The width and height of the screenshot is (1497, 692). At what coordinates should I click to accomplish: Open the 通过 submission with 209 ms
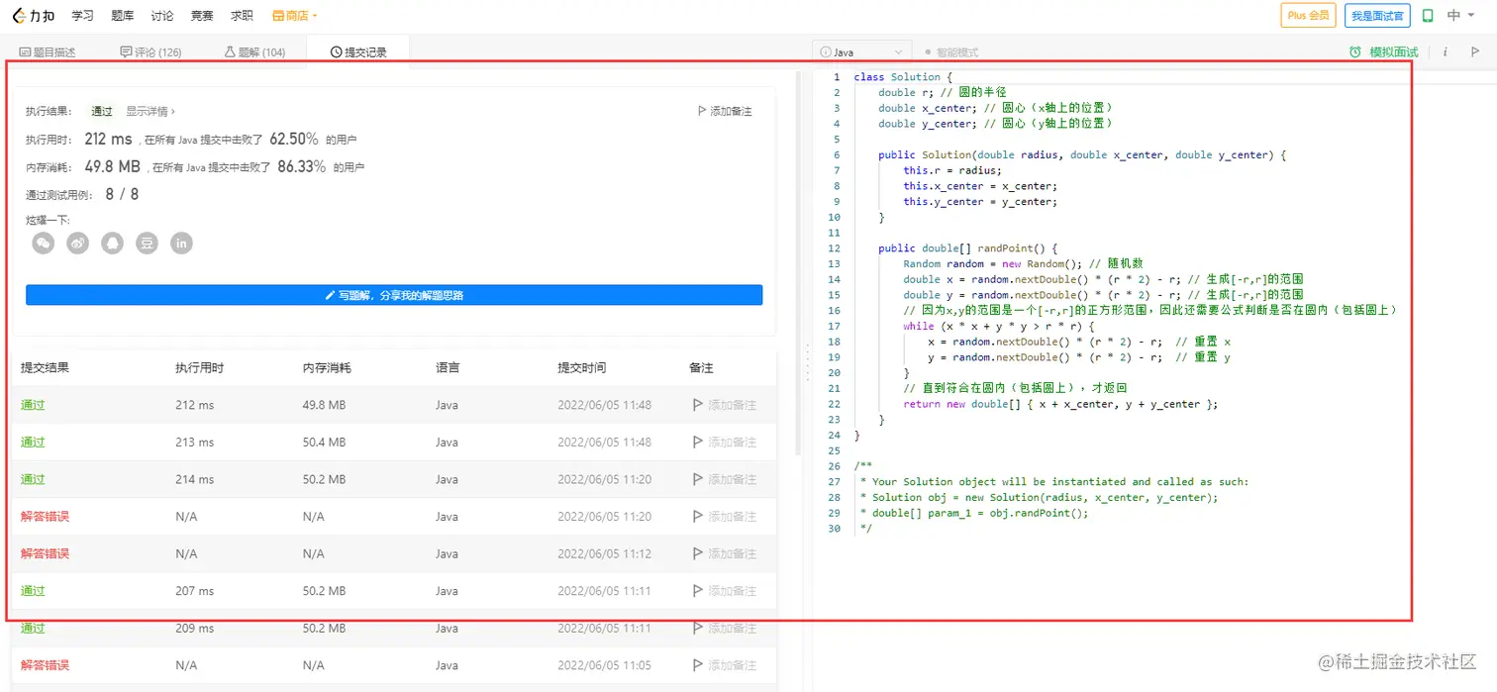(x=33, y=629)
